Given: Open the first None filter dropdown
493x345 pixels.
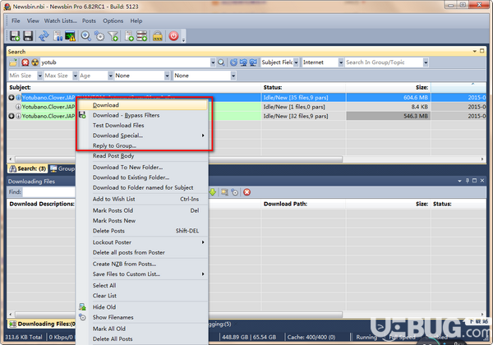Looking at the screenshot, I should pyautogui.click(x=167, y=76).
